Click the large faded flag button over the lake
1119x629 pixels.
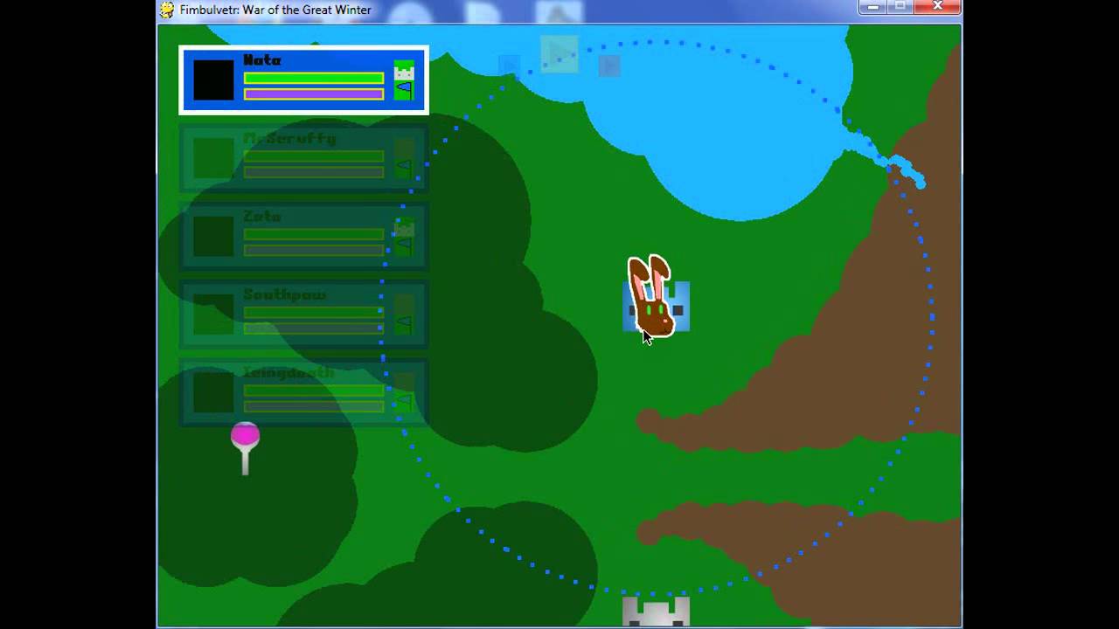[559, 53]
